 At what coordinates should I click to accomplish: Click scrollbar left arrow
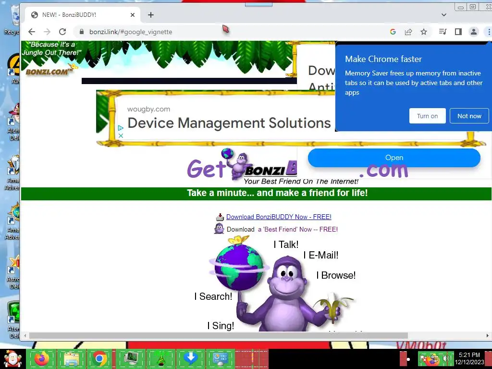(x=25, y=335)
